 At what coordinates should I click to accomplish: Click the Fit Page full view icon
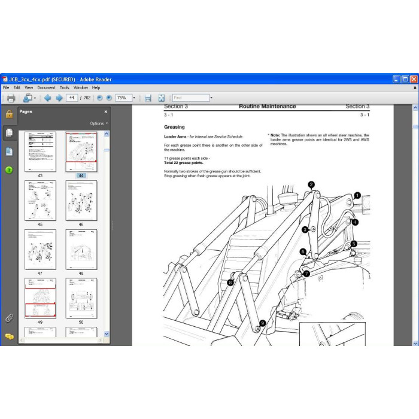[162, 98]
